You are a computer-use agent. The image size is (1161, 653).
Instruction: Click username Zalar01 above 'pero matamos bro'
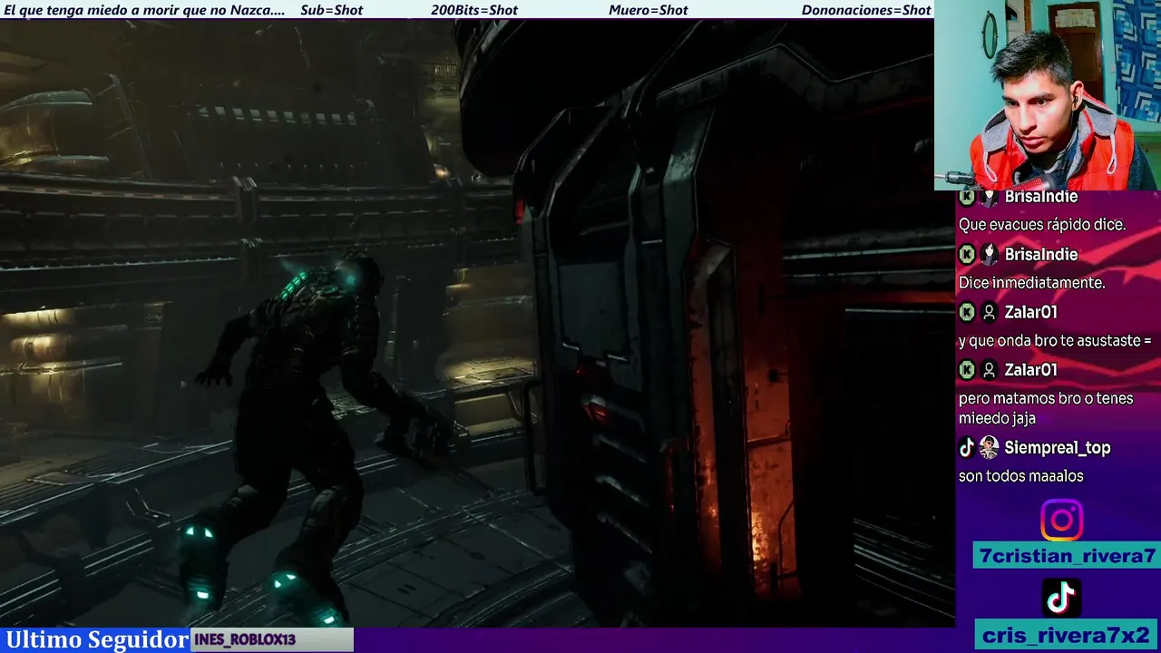click(x=1031, y=369)
